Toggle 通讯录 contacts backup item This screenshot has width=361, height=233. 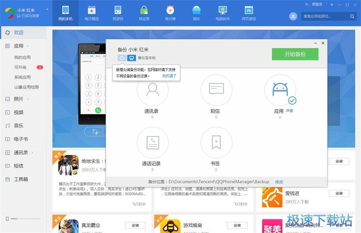coord(152,90)
